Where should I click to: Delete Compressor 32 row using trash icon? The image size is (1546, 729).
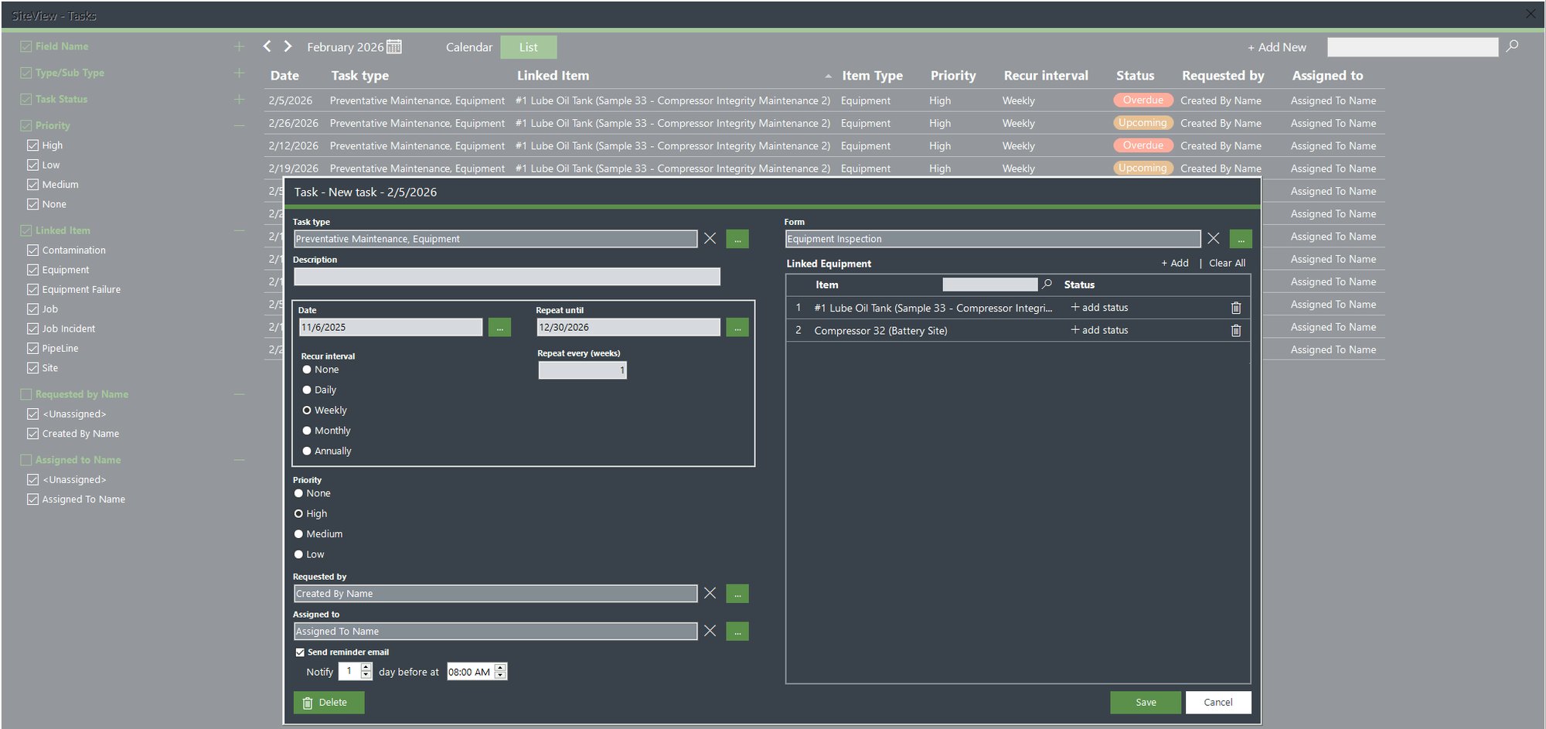1236,330
